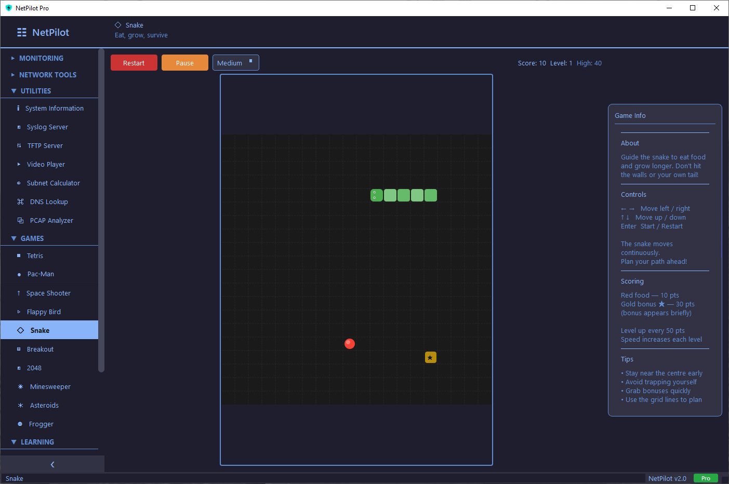Click the NetPilot hamburger menu icon
Screen dimensions: 729x484
pos(22,32)
